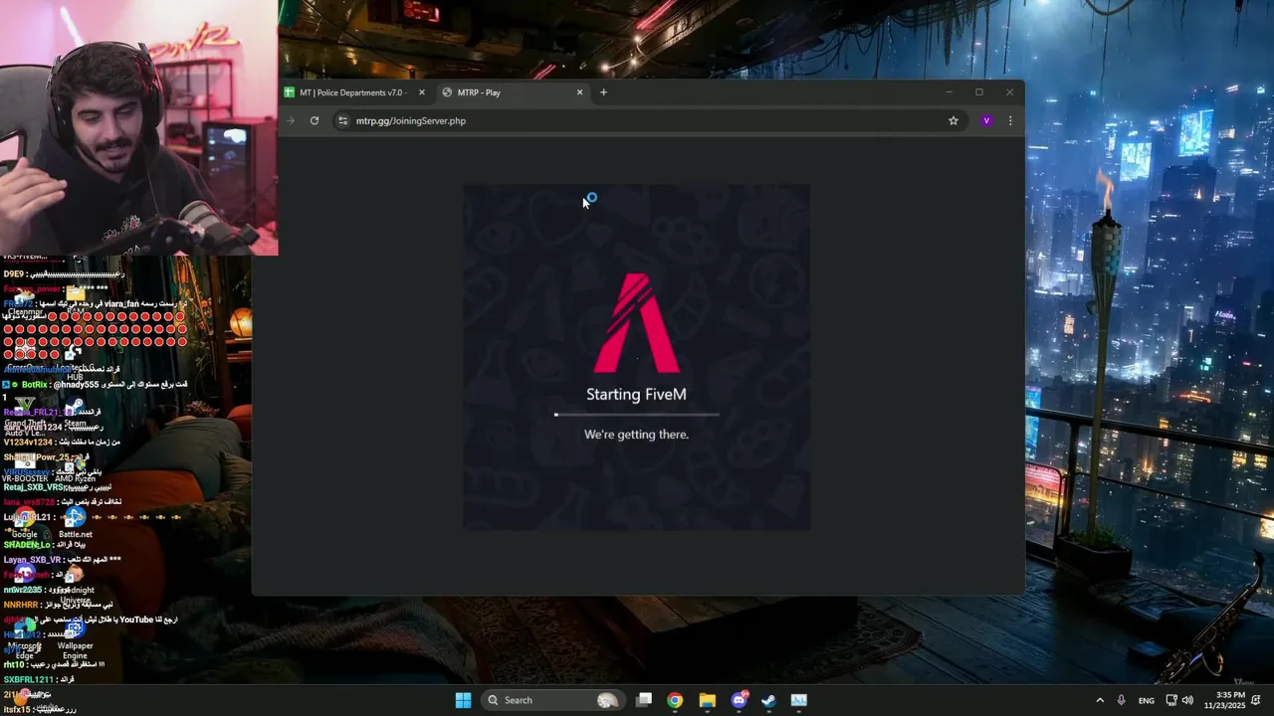
Task: Switch input language from ENG
Action: (1147, 700)
